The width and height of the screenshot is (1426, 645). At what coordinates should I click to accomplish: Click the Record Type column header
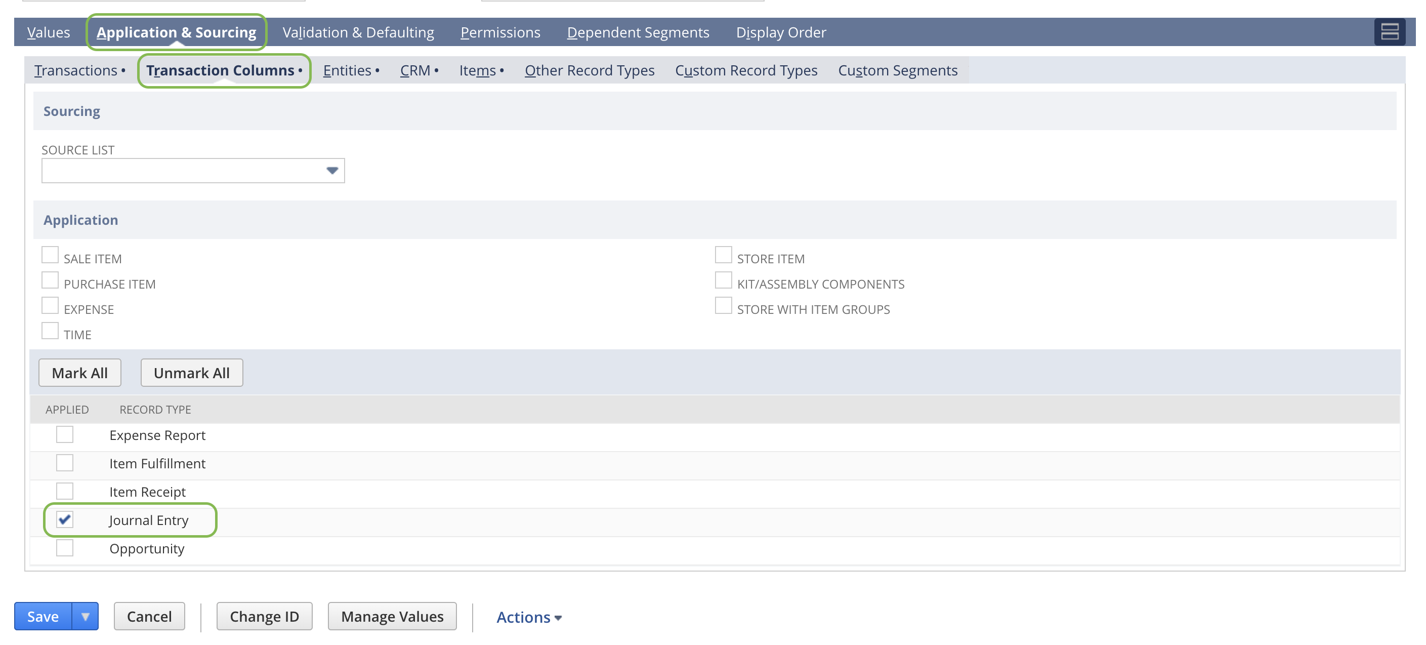tap(155, 410)
